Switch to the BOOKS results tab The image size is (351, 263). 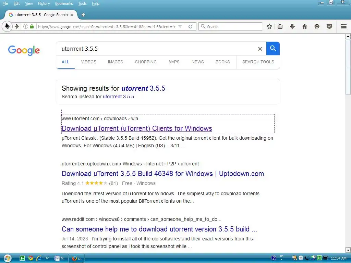(x=223, y=62)
